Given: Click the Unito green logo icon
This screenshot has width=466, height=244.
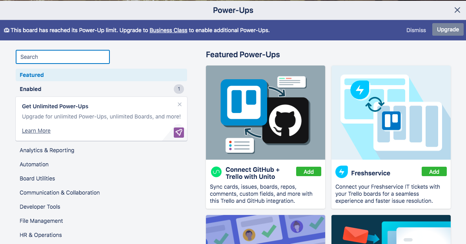Looking at the screenshot, I should coord(216,172).
